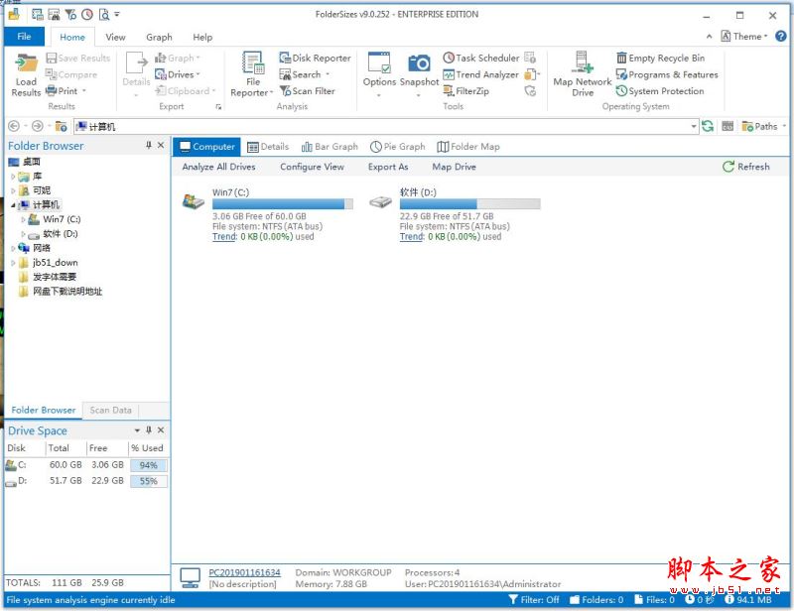The width and height of the screenshot is (794, 611).
Task: Open the PC201901161634 computer link
Action: pos(244,572)
